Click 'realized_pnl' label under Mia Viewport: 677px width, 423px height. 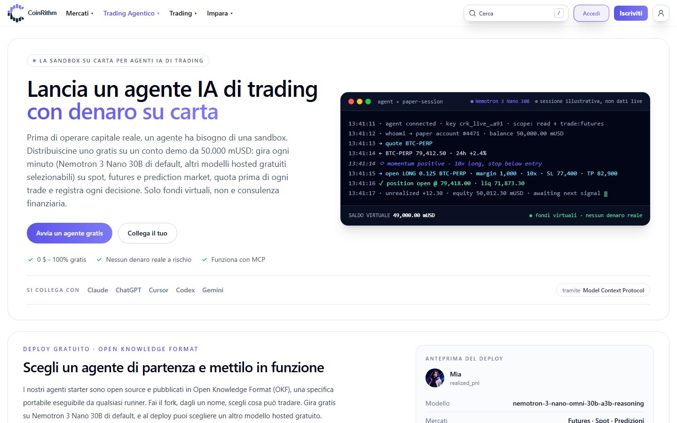[x=464, y=383]
